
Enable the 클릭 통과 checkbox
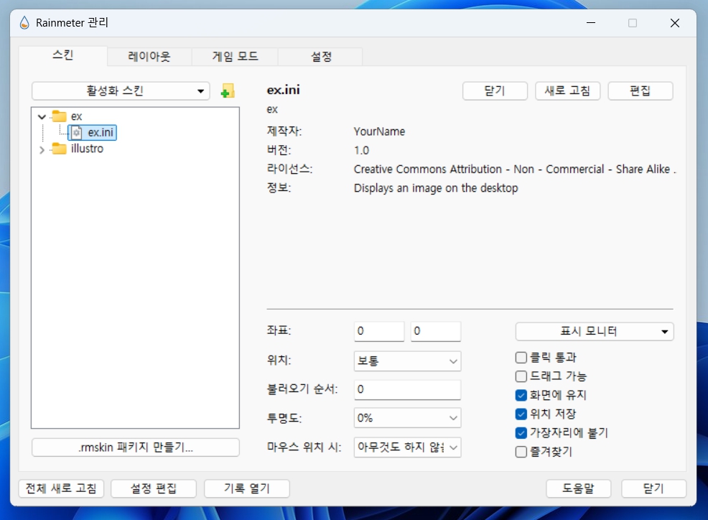[521, 358]
